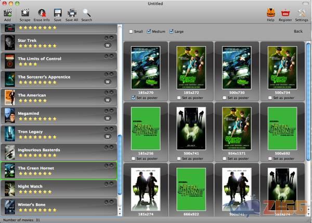Screen dimensions: 312x223
Task: Click the Save All icon
Action: [72, 12]
